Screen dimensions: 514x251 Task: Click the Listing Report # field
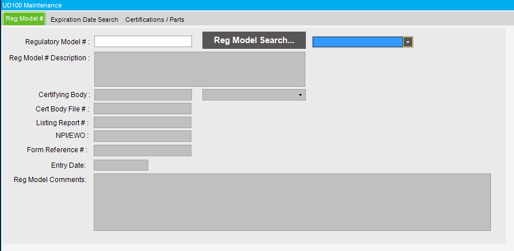[x=143, y=122]
